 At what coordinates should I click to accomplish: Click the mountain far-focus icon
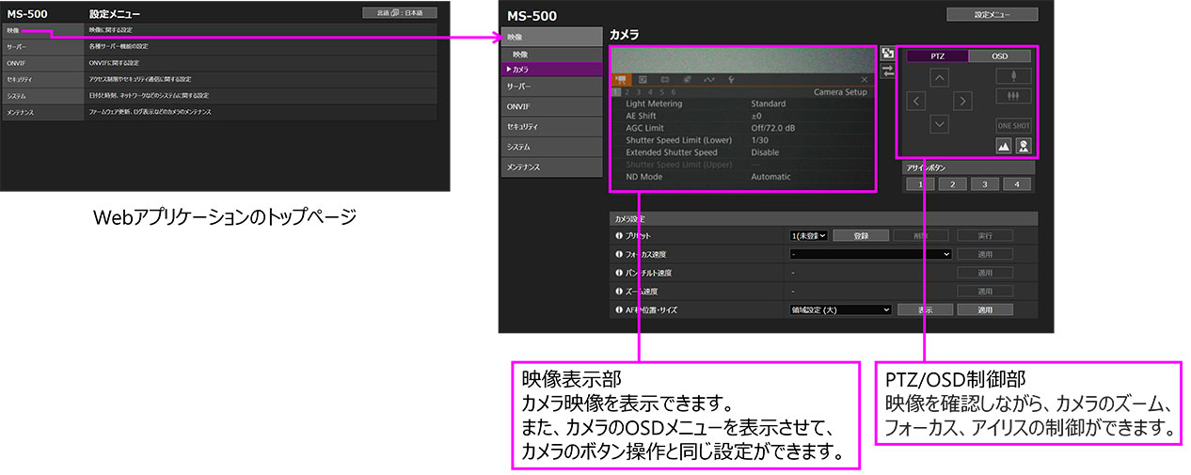(1004, 145)
